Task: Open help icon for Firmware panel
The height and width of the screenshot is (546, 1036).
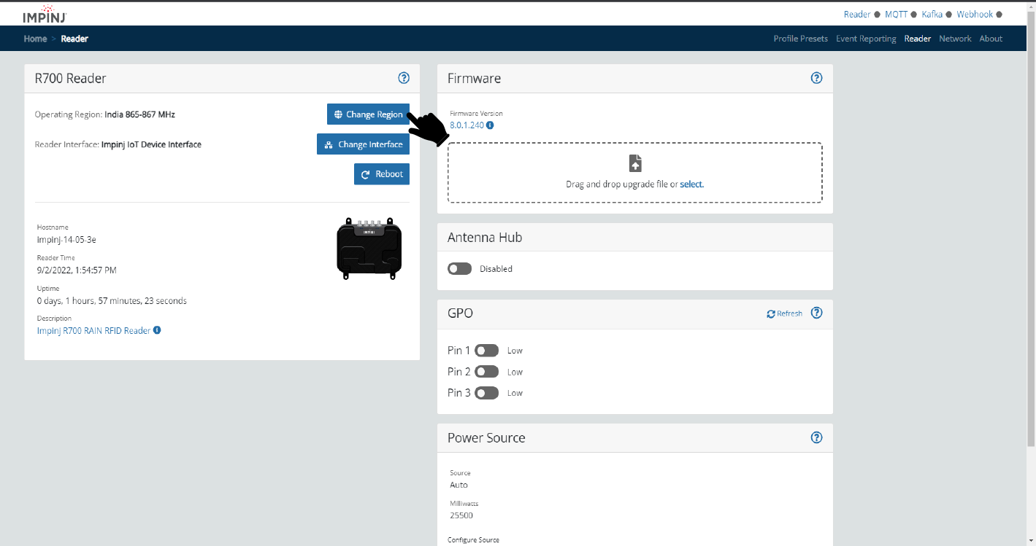Action: [817, 78]
